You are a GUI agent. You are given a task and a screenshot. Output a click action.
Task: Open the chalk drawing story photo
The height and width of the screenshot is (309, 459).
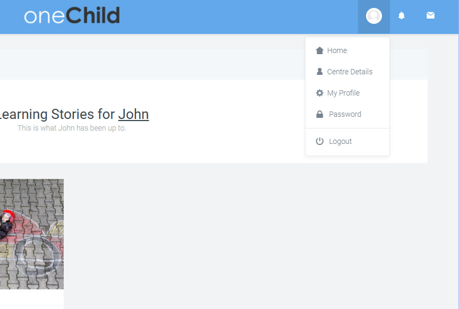[x=31, y=234]
